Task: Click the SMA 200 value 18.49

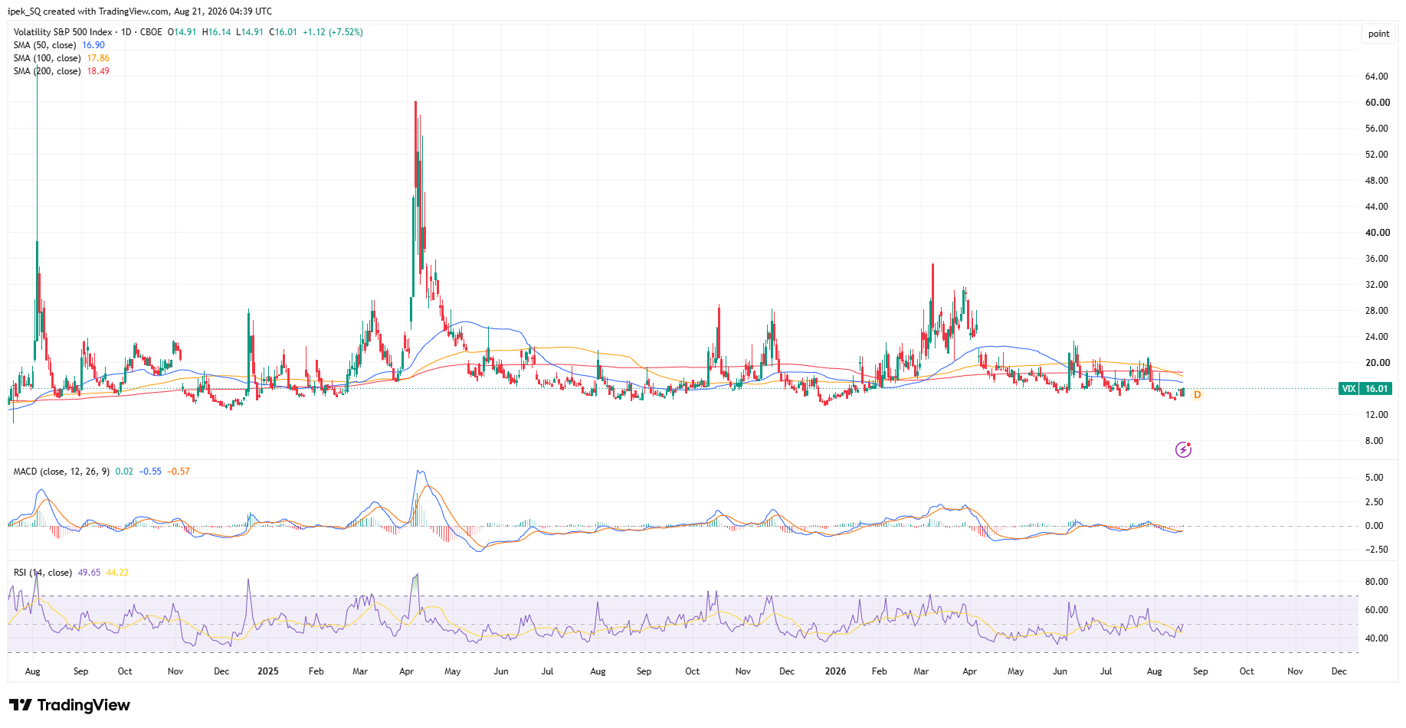Action: tap(98, 71)
